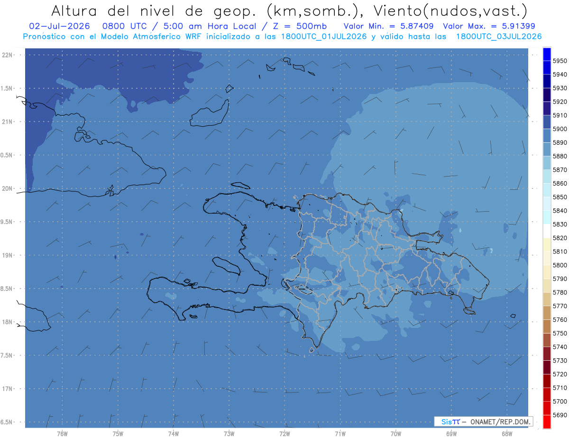Screen dimensions: 569x440
Task: Click the '69W' longitude axis label
Action: pos(451,433)
